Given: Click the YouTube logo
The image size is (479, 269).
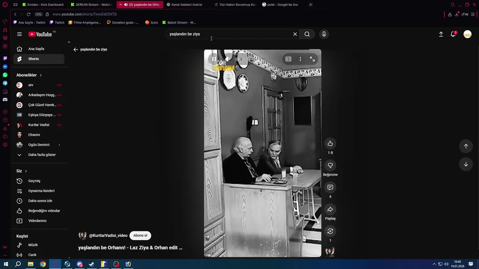Looking at the screenshot, I should (x=40, y=34).
